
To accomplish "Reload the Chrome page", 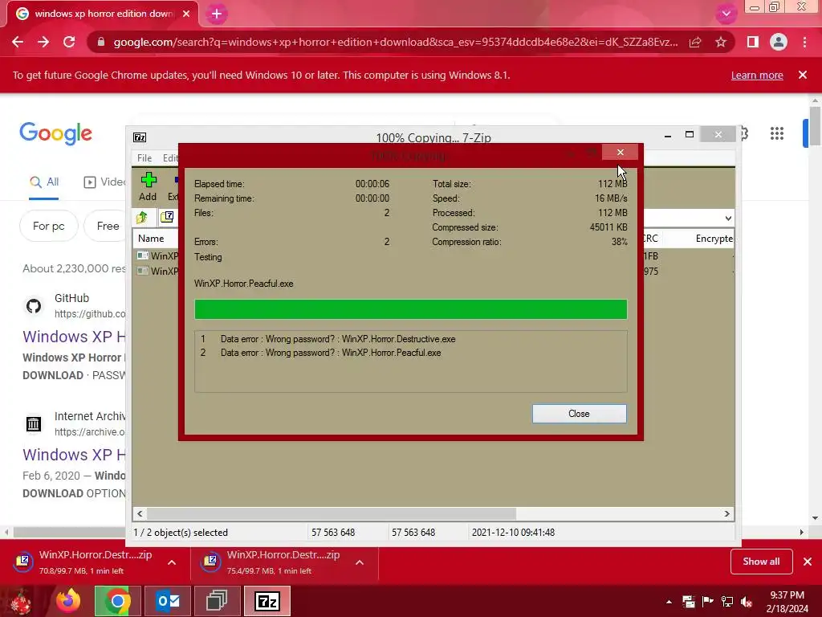I will pos(69,42).
